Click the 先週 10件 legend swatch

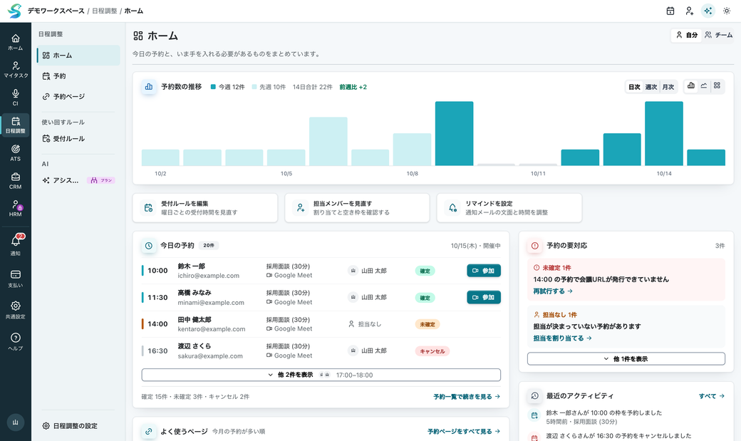click(254, 87)
